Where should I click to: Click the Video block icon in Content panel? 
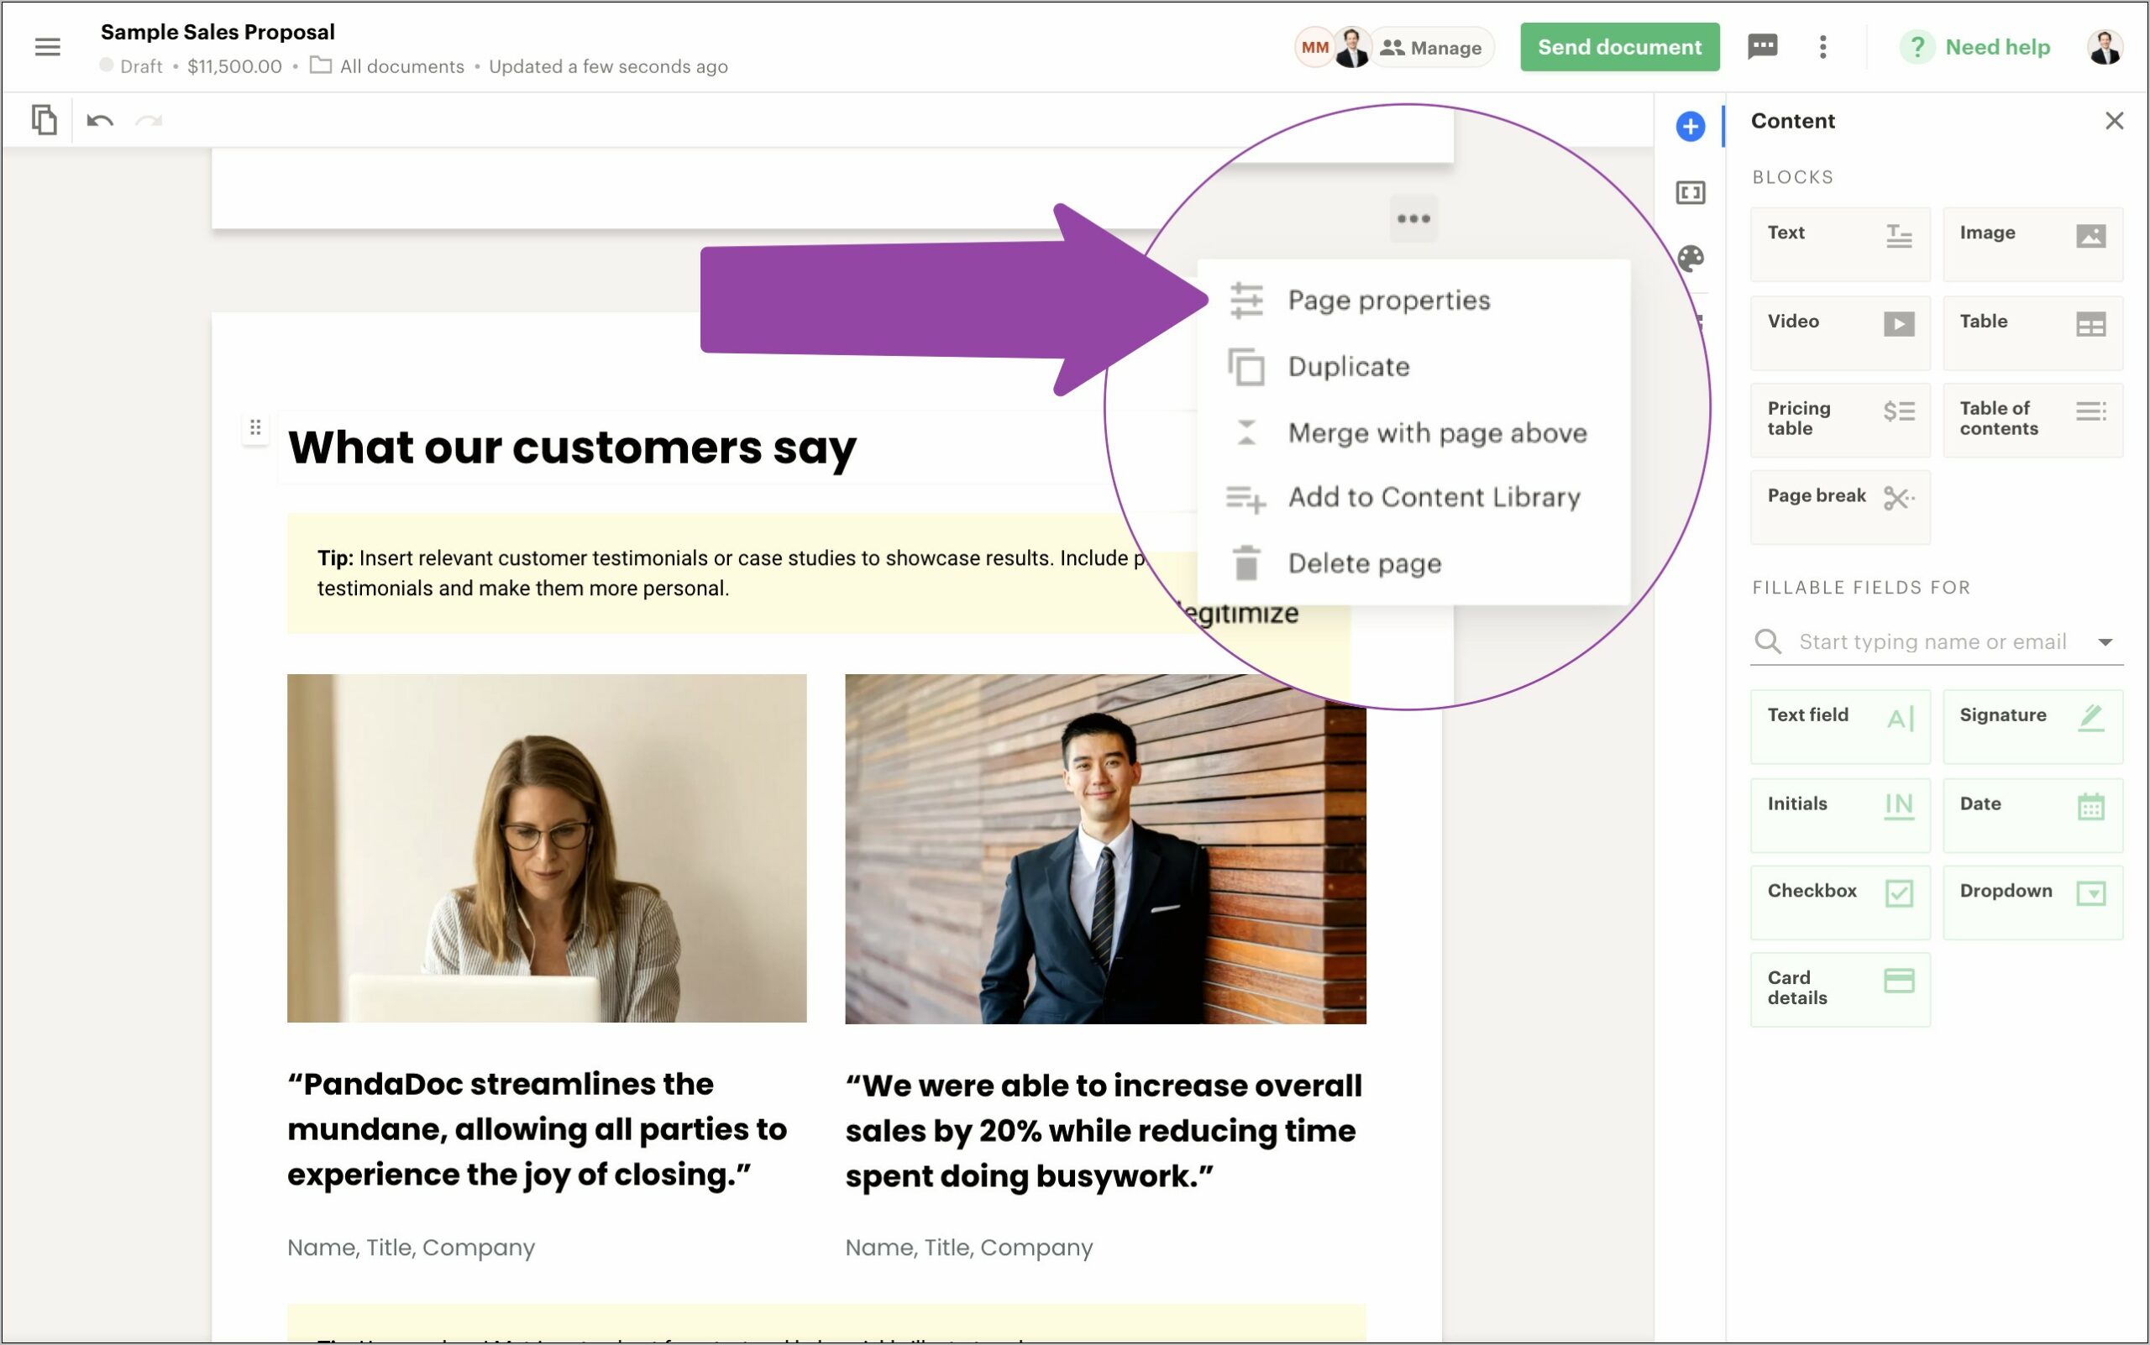tap(1897, 321)
